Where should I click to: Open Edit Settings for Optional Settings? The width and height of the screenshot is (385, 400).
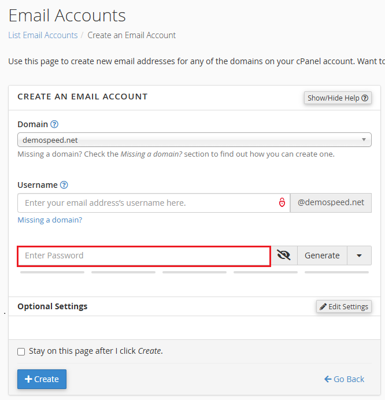click(343, 306)
